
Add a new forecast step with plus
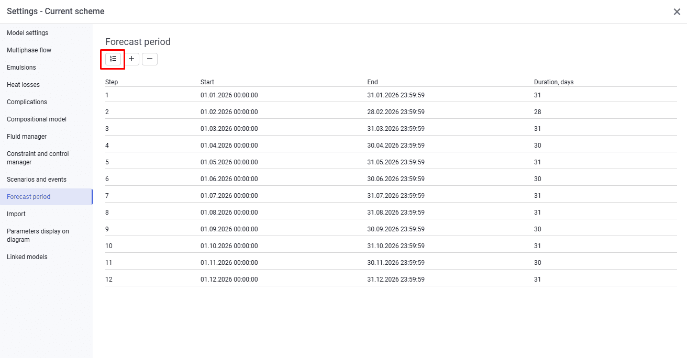(x=131, y=59)
